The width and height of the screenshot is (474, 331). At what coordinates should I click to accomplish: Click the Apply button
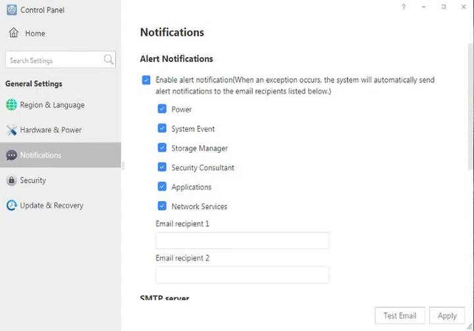pyautogui.click(x=447, y=316)
